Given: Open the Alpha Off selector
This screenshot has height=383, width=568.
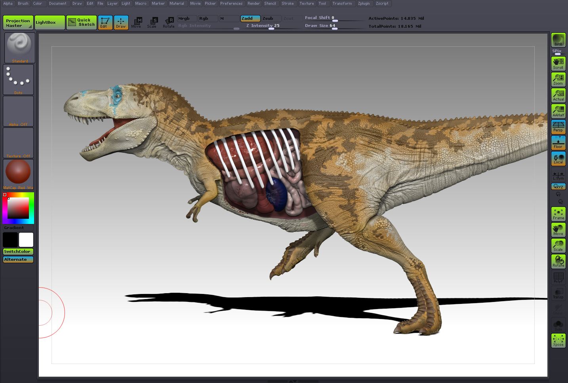Looking at the screenshot, I should click(x=18, y=111).
